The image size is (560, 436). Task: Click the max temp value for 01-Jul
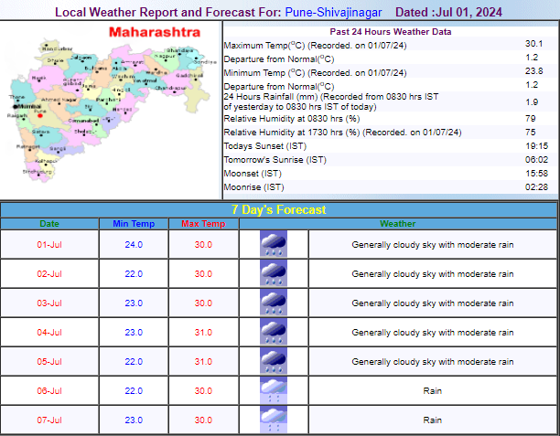tap(203, 244)
